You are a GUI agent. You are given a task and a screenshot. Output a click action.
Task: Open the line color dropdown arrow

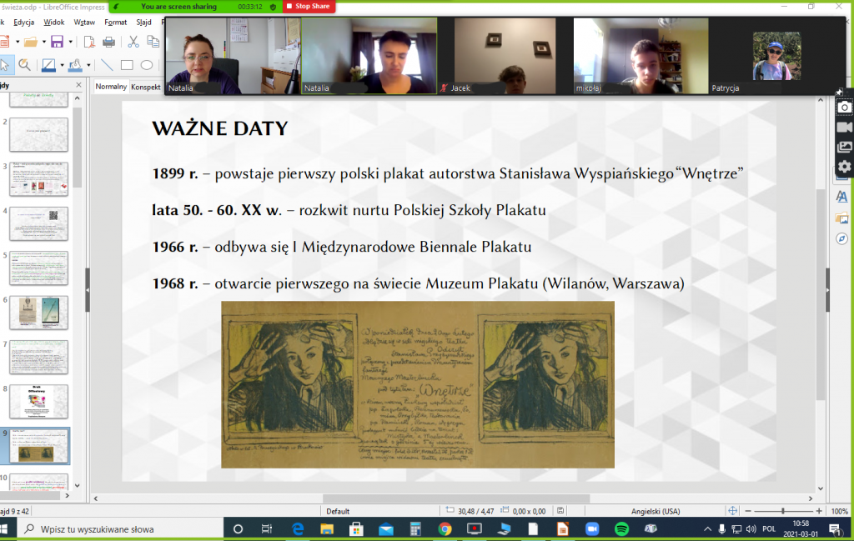(x=61, y=65)
